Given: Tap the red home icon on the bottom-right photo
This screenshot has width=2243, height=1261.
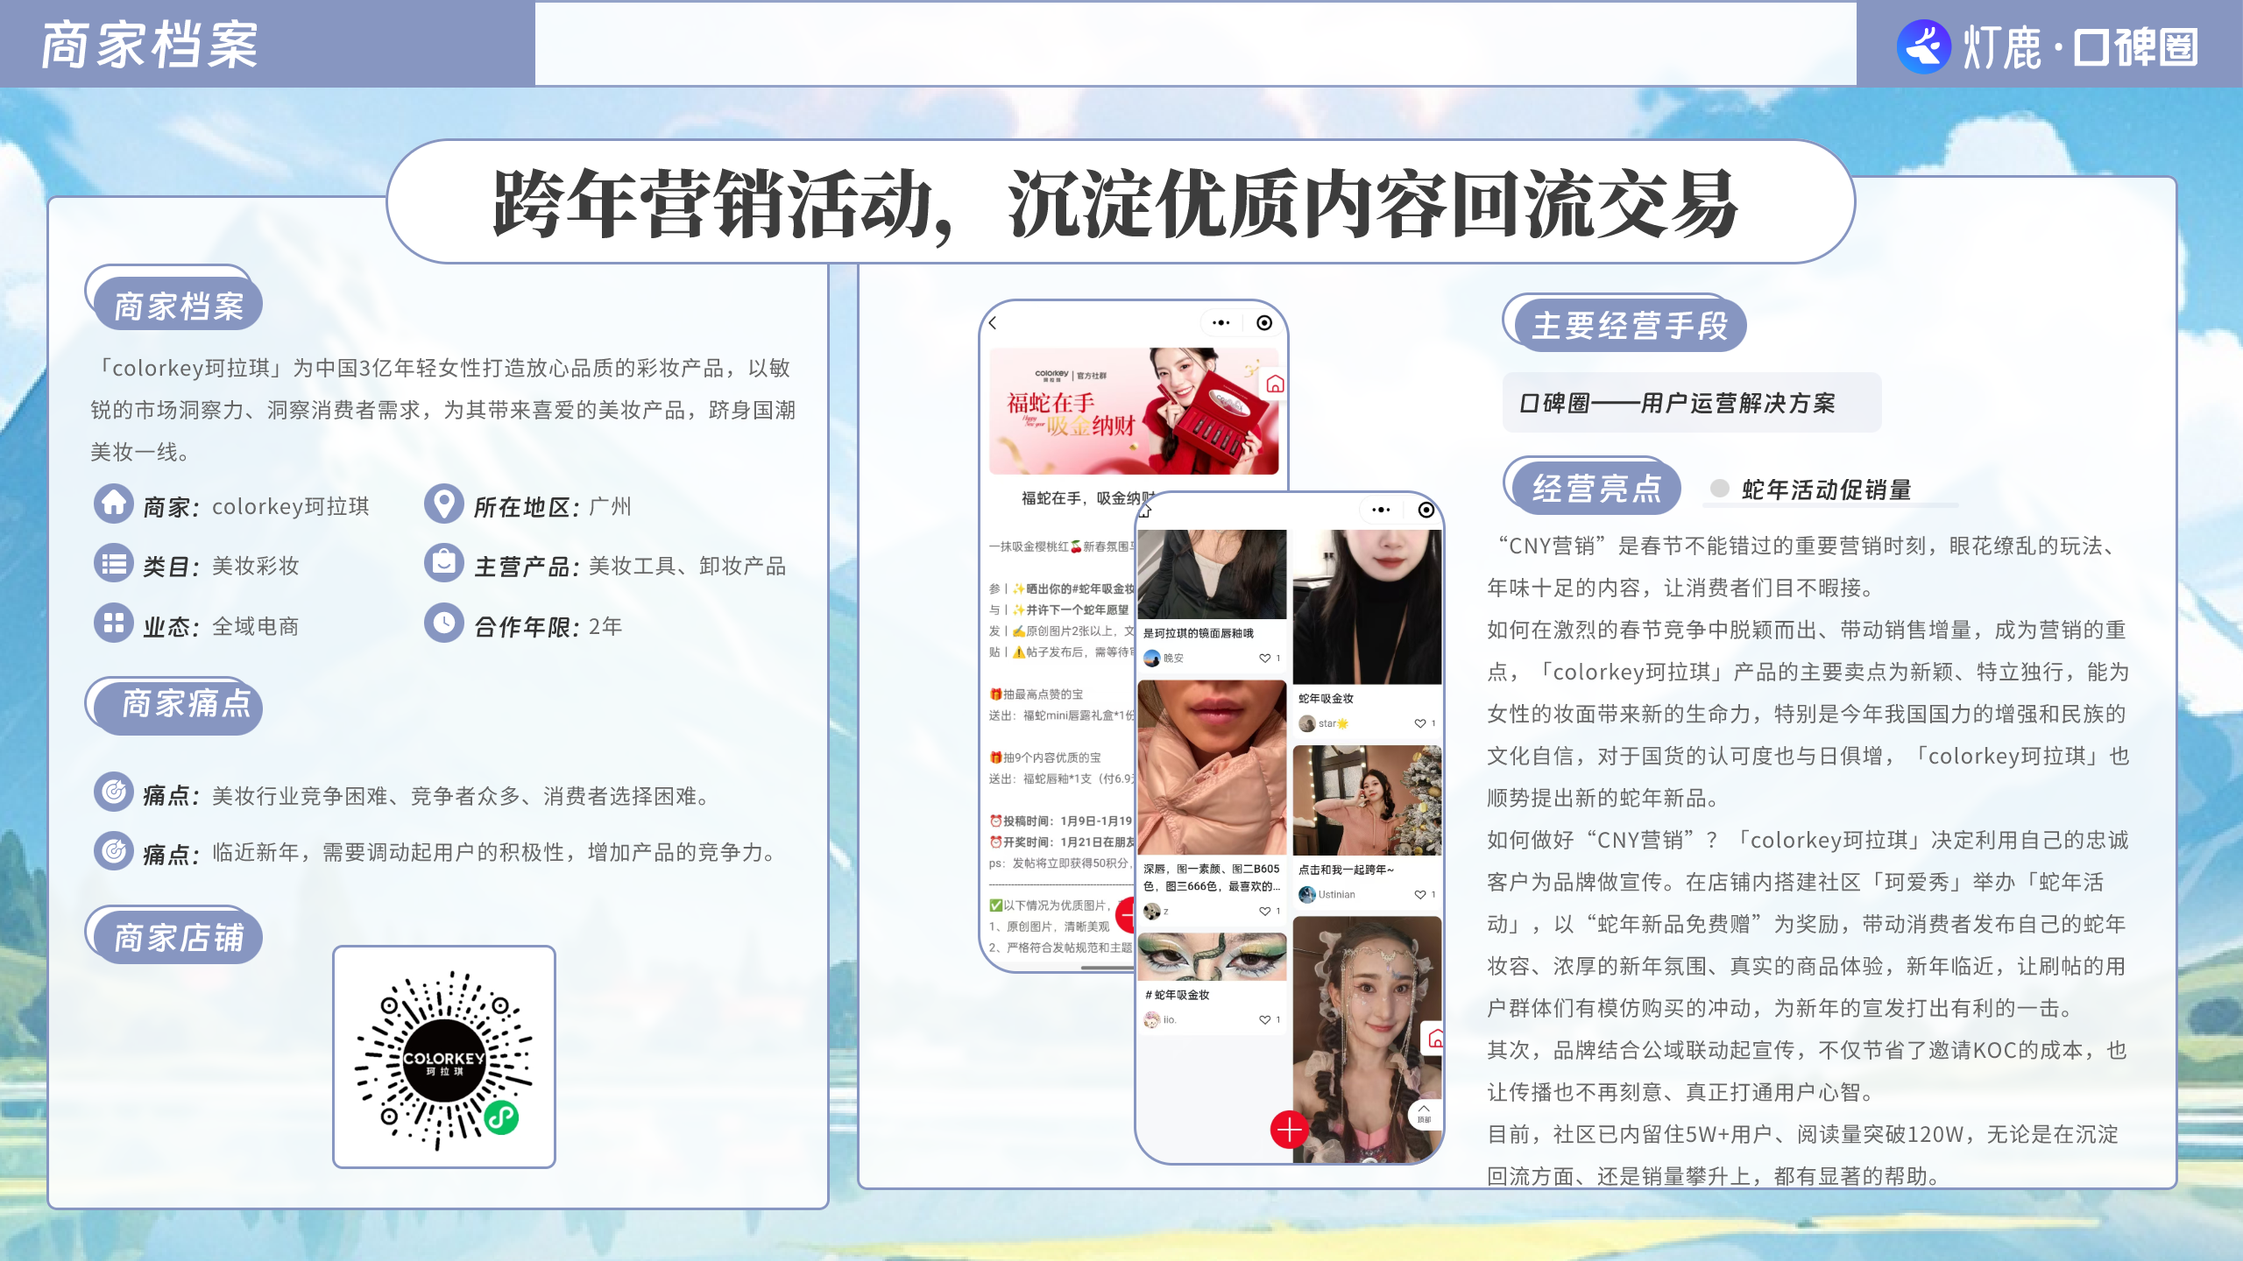Looking at the screenshot, I should [1433, 1039].
